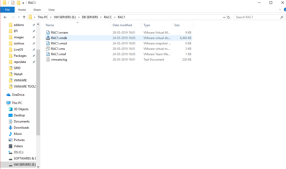Click the New folder quick access icon

click(x=18, y=3)
